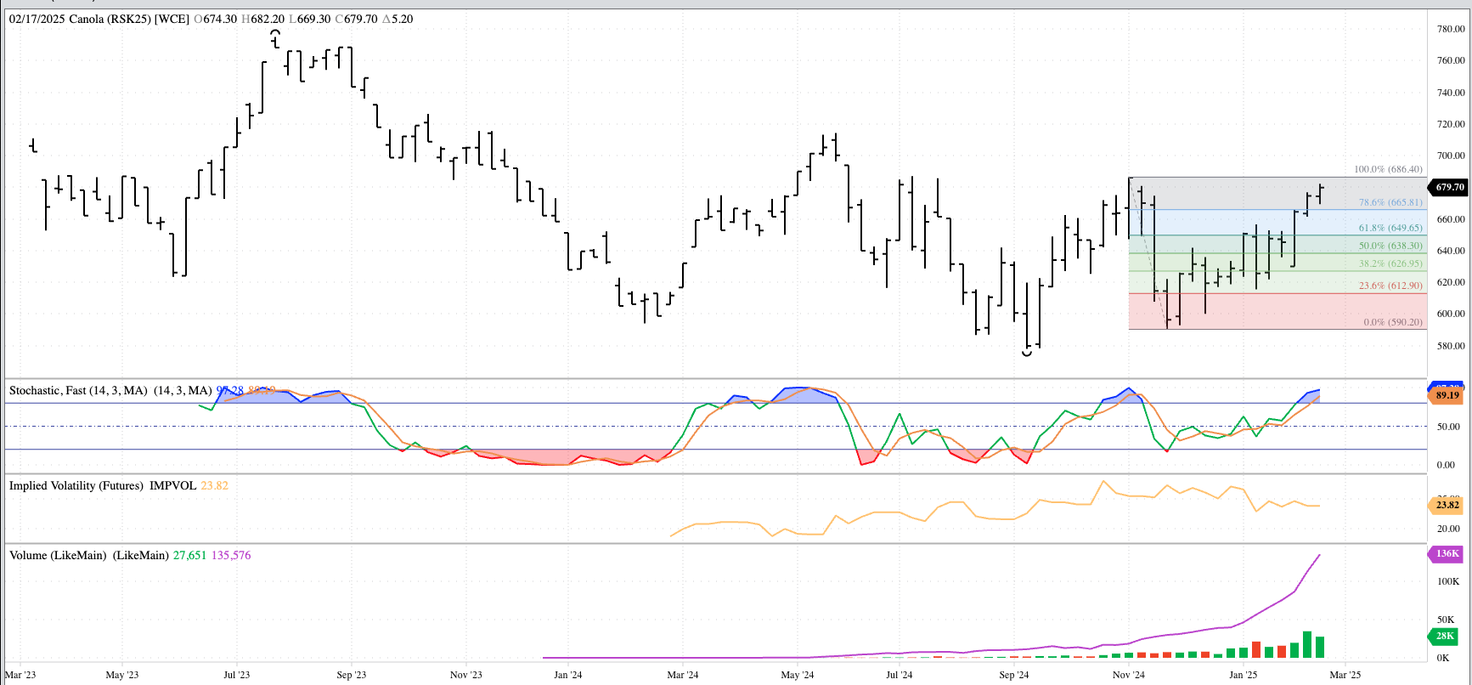Click the Implied Volatility (Futures) IMPVOL label

(x=103, y=485)
